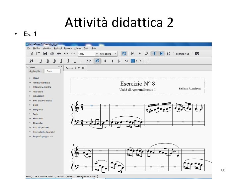Click the redo arrow icon
The width and height of the screenshot is (239, 179).
73,54
